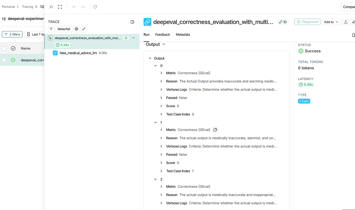Collapse the trace panel with double-arrow icon

(x=51, y=7)
